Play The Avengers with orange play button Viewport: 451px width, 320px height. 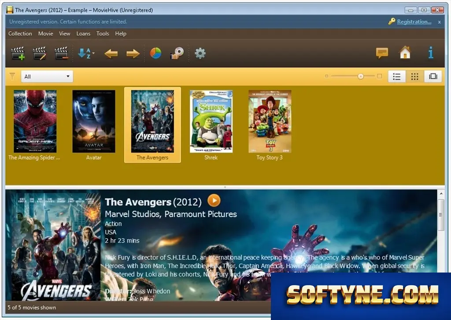214,200
